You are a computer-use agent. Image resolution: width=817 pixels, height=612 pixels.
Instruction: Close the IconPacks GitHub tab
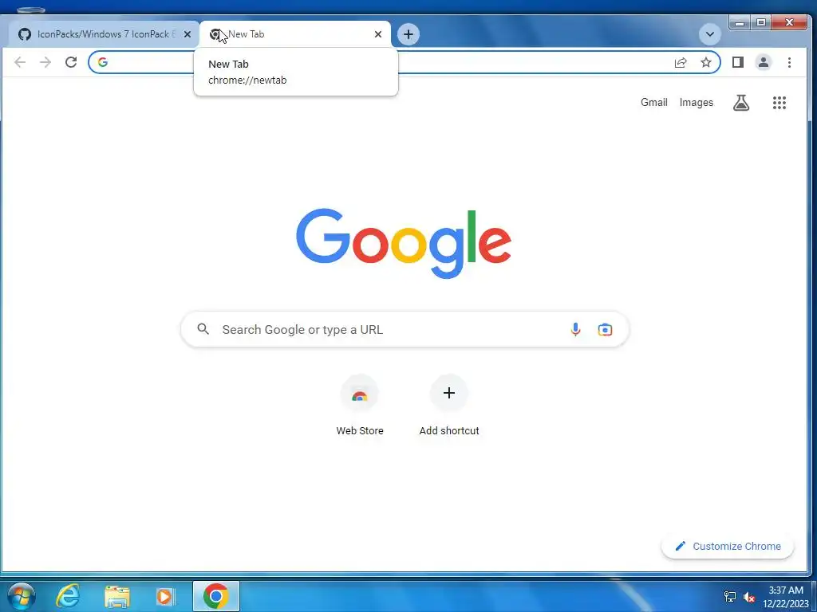pos(187,34)
